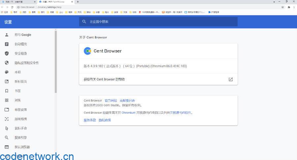Open the 贡献者列表 link
297x160 pixels.
(x=127, y=100)
